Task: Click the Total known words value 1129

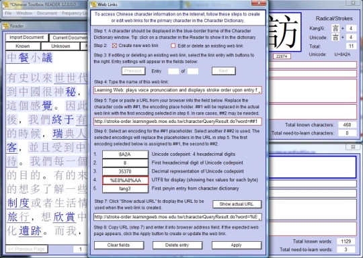Action: pos(346,241)
